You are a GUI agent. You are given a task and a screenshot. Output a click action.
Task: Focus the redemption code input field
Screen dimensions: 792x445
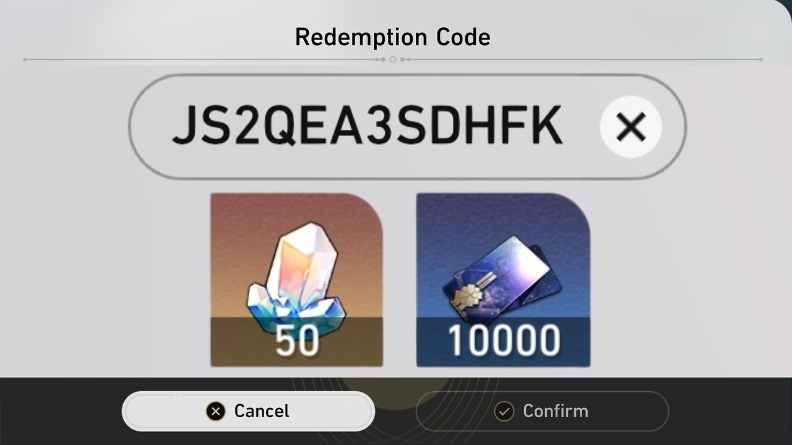click(407, 127)
